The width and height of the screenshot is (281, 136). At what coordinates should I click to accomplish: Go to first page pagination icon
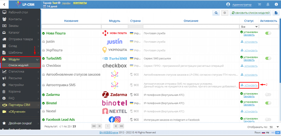(94, 126)
